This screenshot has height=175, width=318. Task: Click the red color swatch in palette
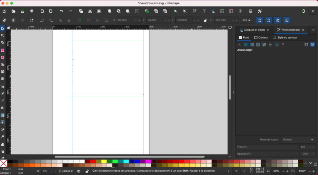pos(93,162)
